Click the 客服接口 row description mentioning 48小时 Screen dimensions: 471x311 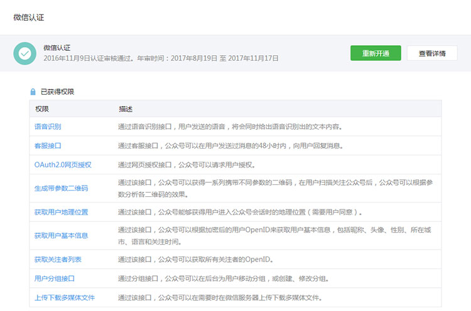pos(230,145)
